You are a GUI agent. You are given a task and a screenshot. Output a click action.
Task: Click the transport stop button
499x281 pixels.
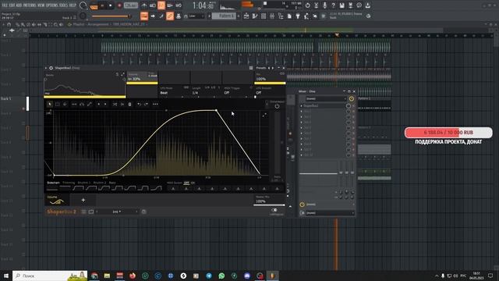click(x=111, y=5)
